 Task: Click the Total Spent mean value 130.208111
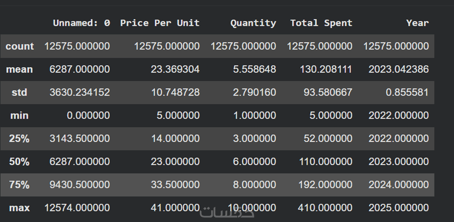(x=326, y=69)
